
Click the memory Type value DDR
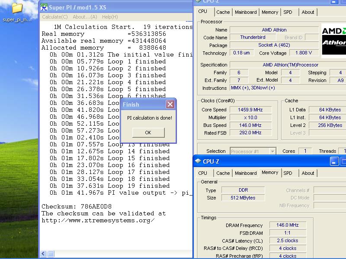tap(243, 190)
